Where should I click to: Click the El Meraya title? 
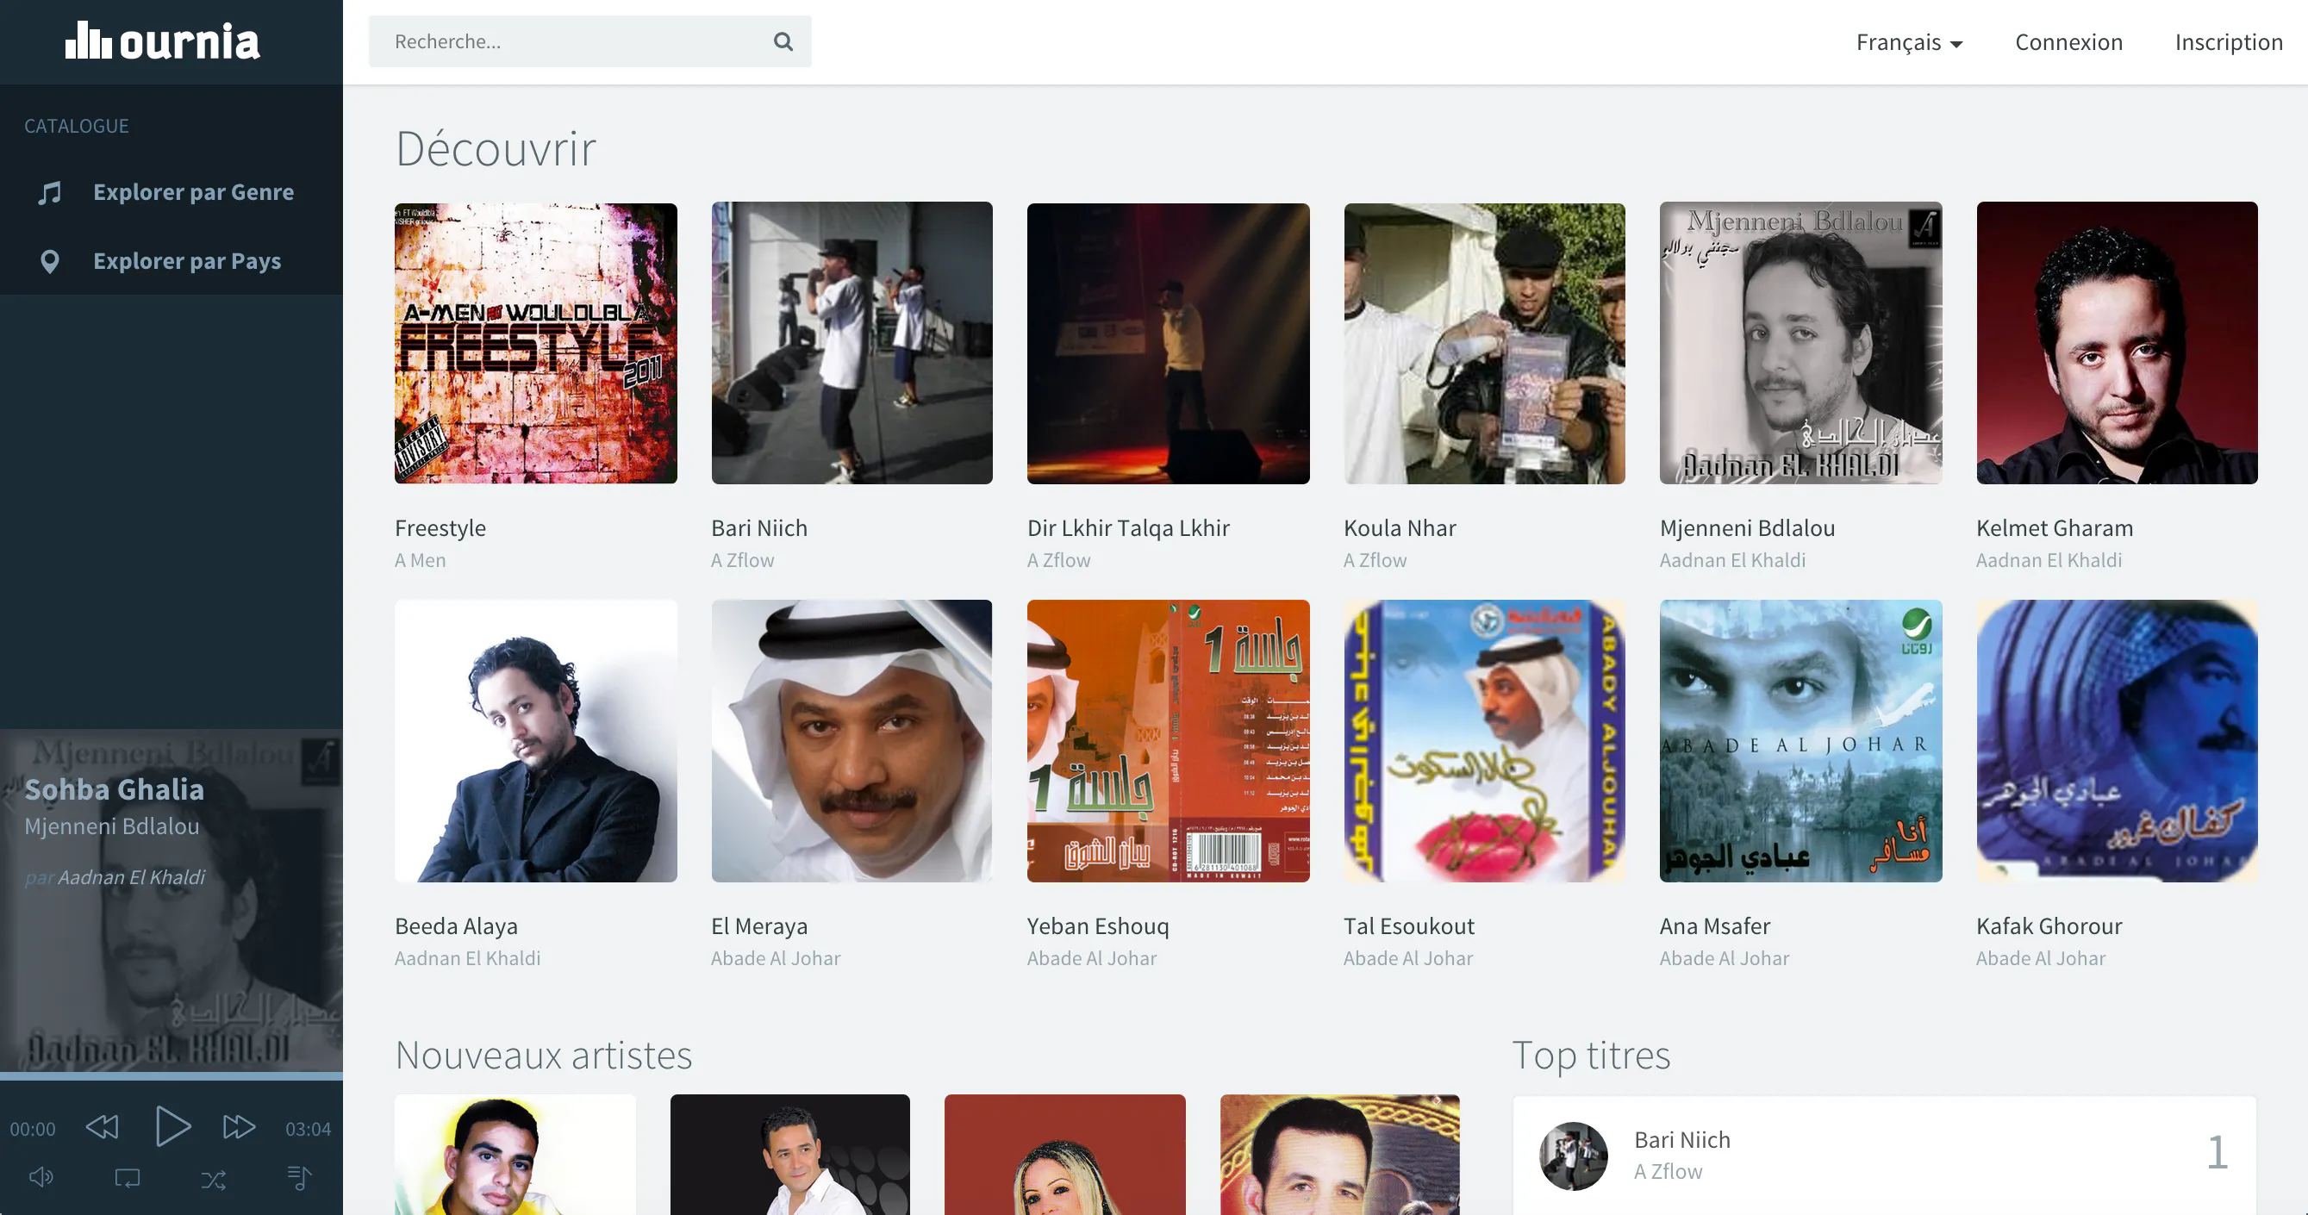(759, 925)
